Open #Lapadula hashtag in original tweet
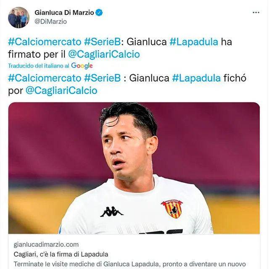This screenshot has height=269, width=269. coord(194,42)
